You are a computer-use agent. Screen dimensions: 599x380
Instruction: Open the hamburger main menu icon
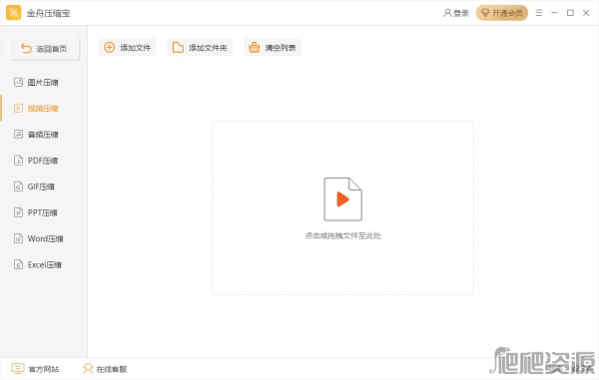(x=539, y=13)
